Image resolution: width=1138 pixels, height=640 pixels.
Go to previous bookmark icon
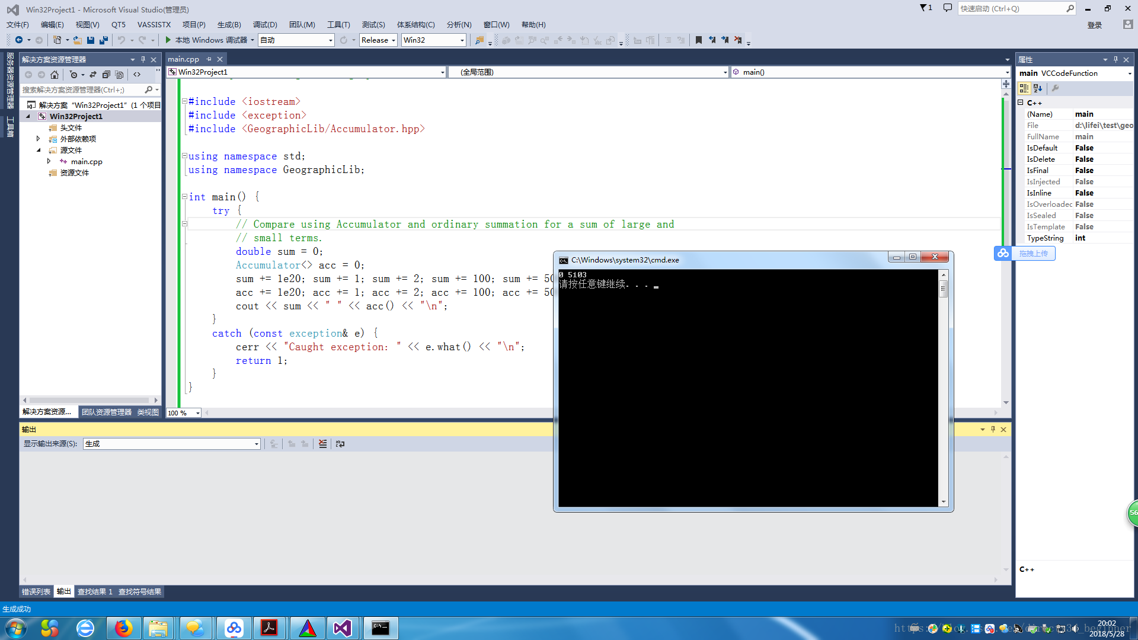click(712, 40)
